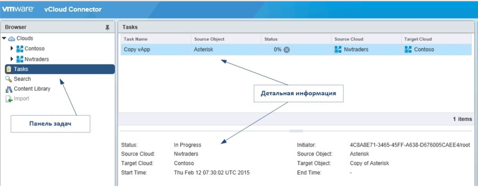478x187 pixels.
Task: Click the Start Time value
Action: 211,173
